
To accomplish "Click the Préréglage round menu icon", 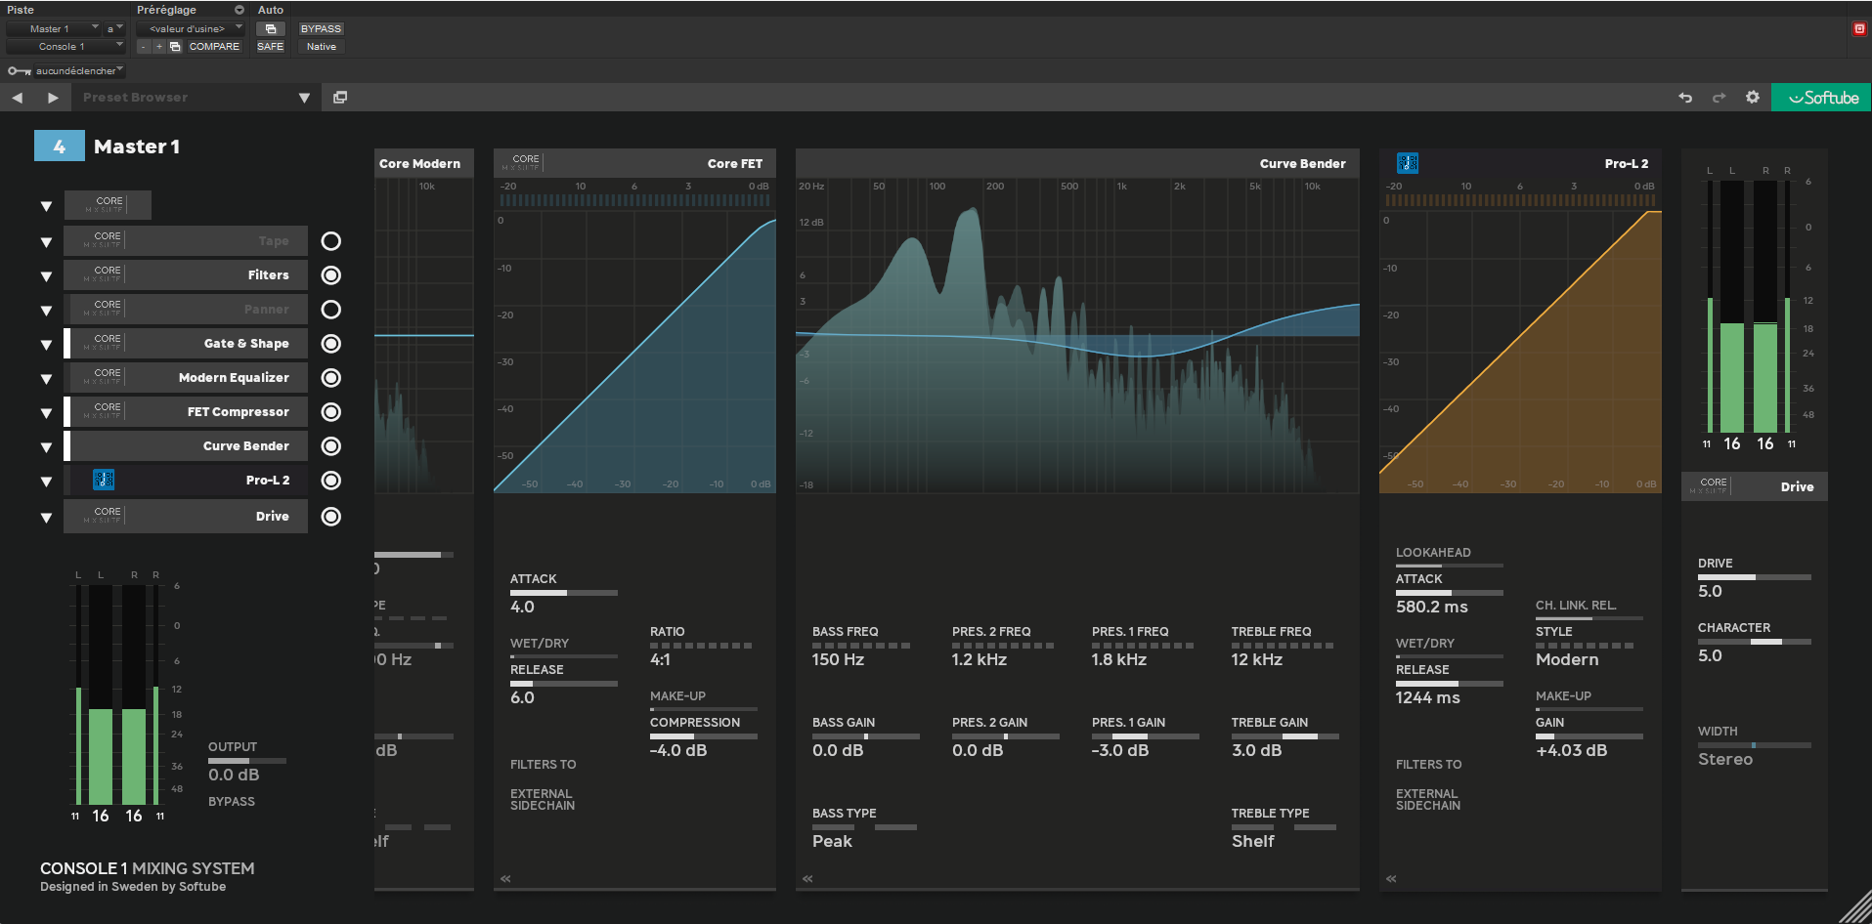I will click(x=239, y=10).
